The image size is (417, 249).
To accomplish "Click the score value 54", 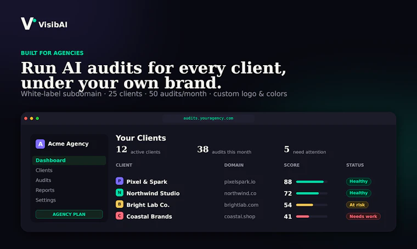I will pos(288,205).
